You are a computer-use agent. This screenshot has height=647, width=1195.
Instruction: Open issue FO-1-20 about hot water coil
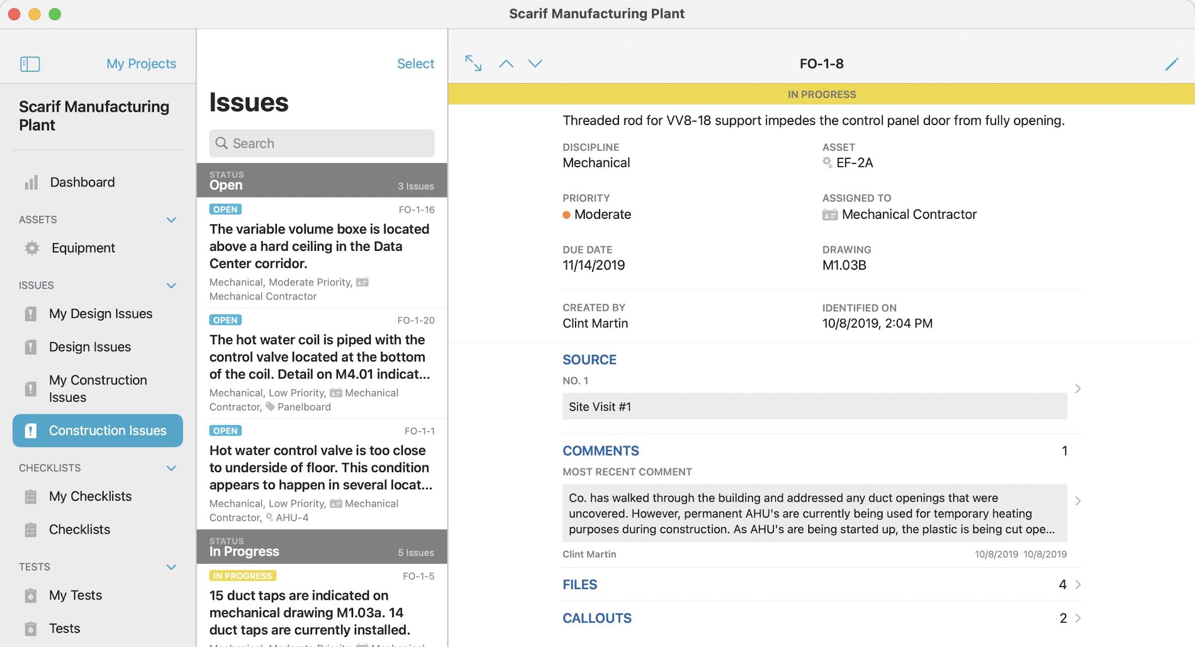[322, 364]
